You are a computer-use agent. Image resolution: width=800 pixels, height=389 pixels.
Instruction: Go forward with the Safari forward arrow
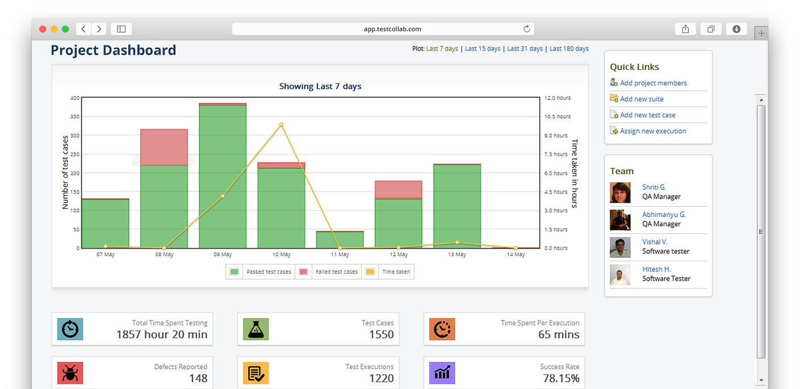coord(99,29)
